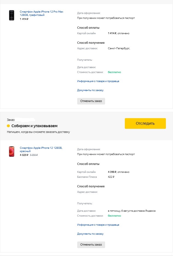Click the "1 414 ₽, оплачено" payment status
The height and width of the screenshot is (256, 173).
119,33
